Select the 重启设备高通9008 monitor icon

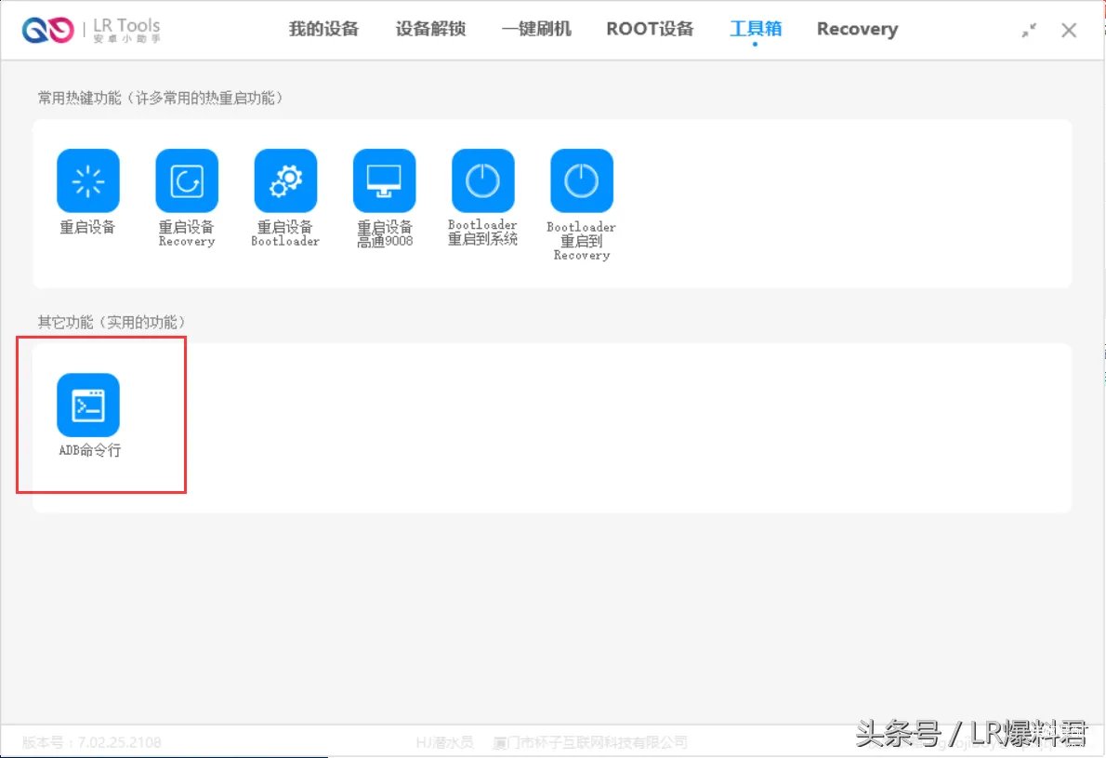(384, 180)
